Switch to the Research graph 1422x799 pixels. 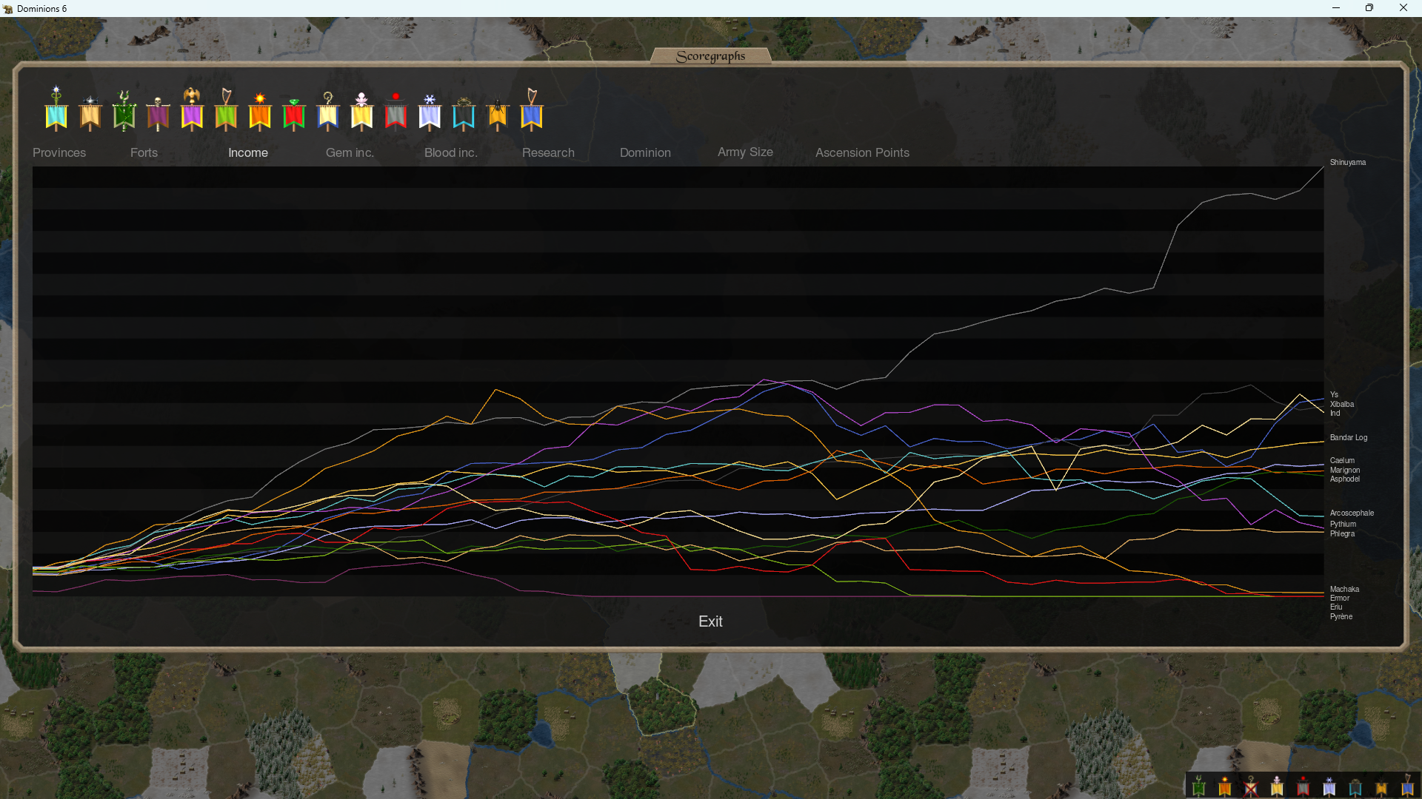(x=548, y=152)
